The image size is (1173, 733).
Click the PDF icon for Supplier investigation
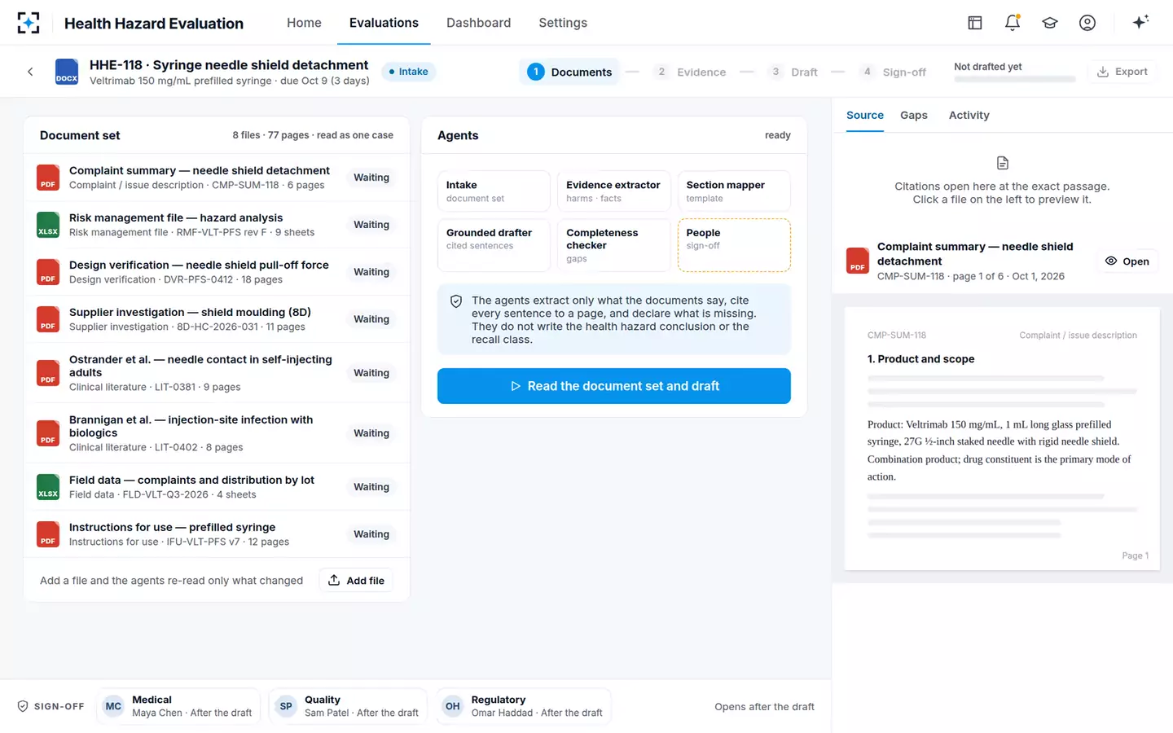48,319
